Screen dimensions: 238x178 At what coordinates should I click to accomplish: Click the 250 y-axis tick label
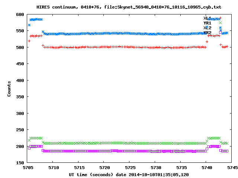point(20,130)
